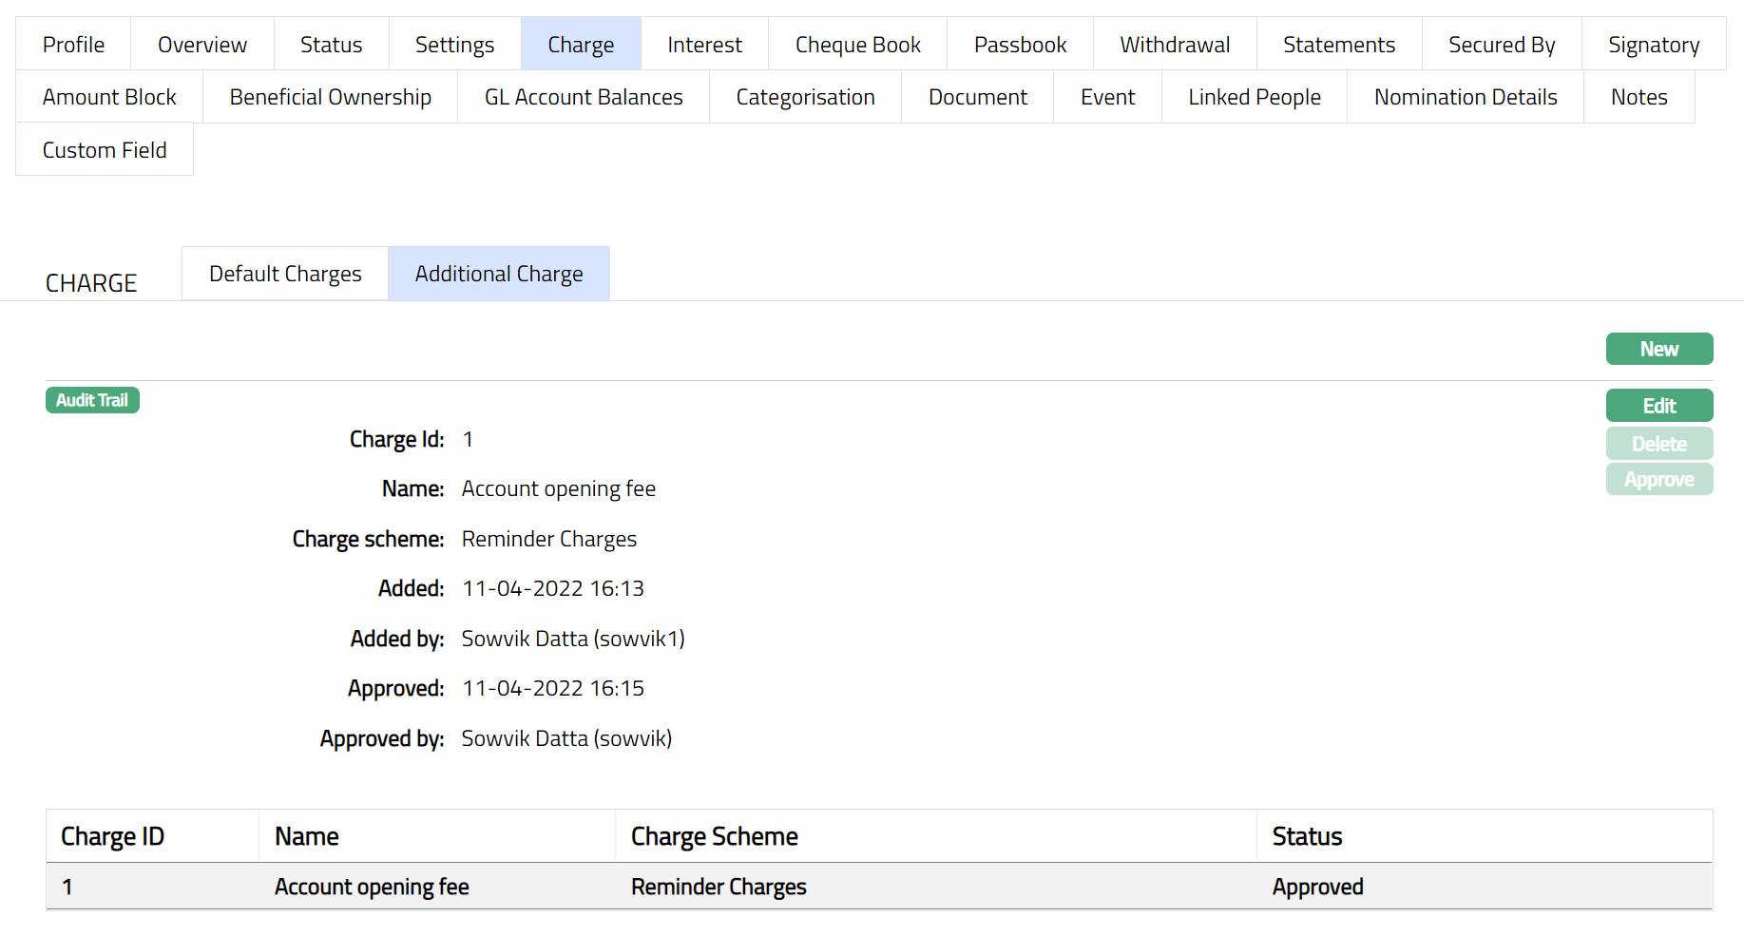Click the Charge Scheme column header
1744x936 pixels.
[x=714, y=836]
